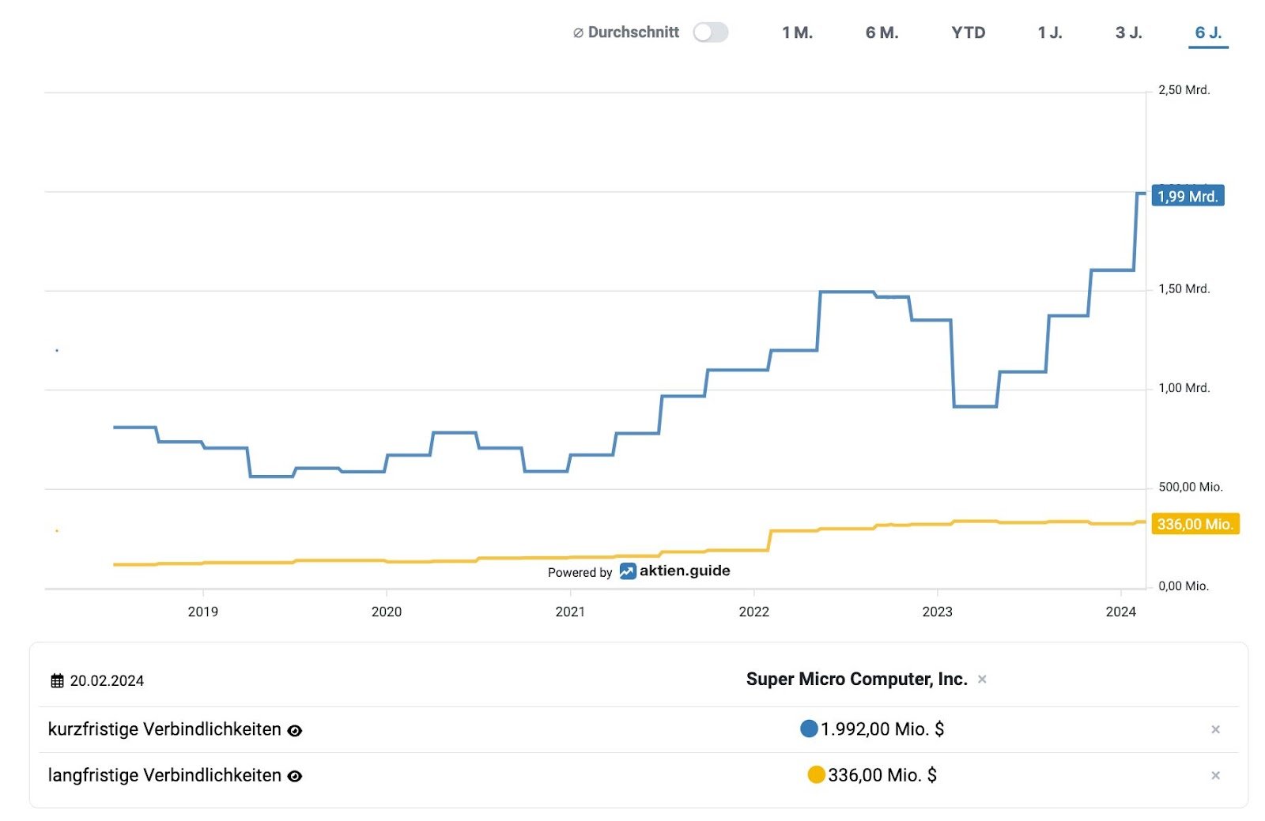The height and width of the screenshot is (821, 1265).
Task: Click the blue color dot for 1.992,00 Mio.
Action: pyautogui.click(x=809, y=729)
